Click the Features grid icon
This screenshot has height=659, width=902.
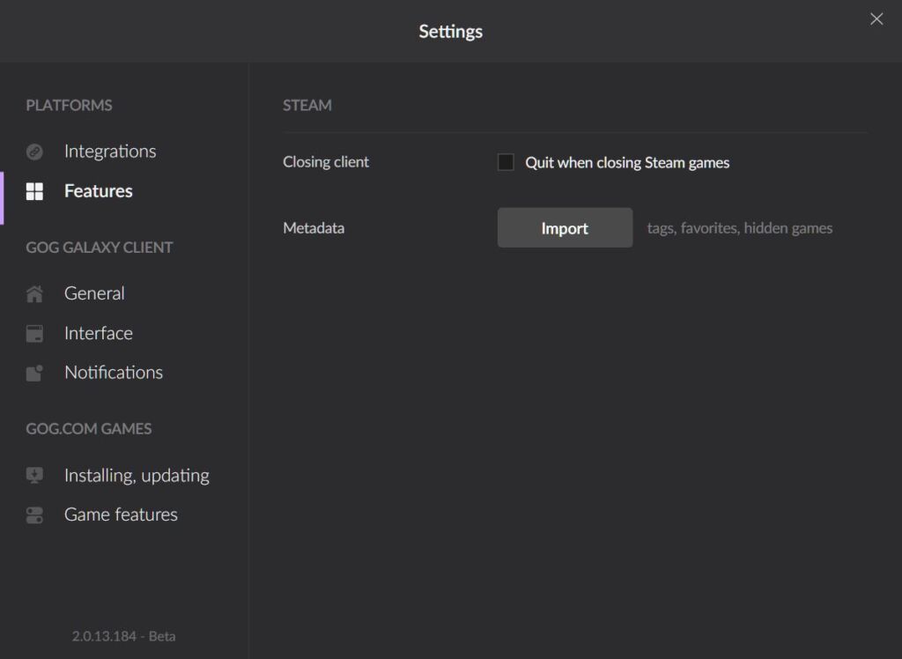click(x=34, y=191)
